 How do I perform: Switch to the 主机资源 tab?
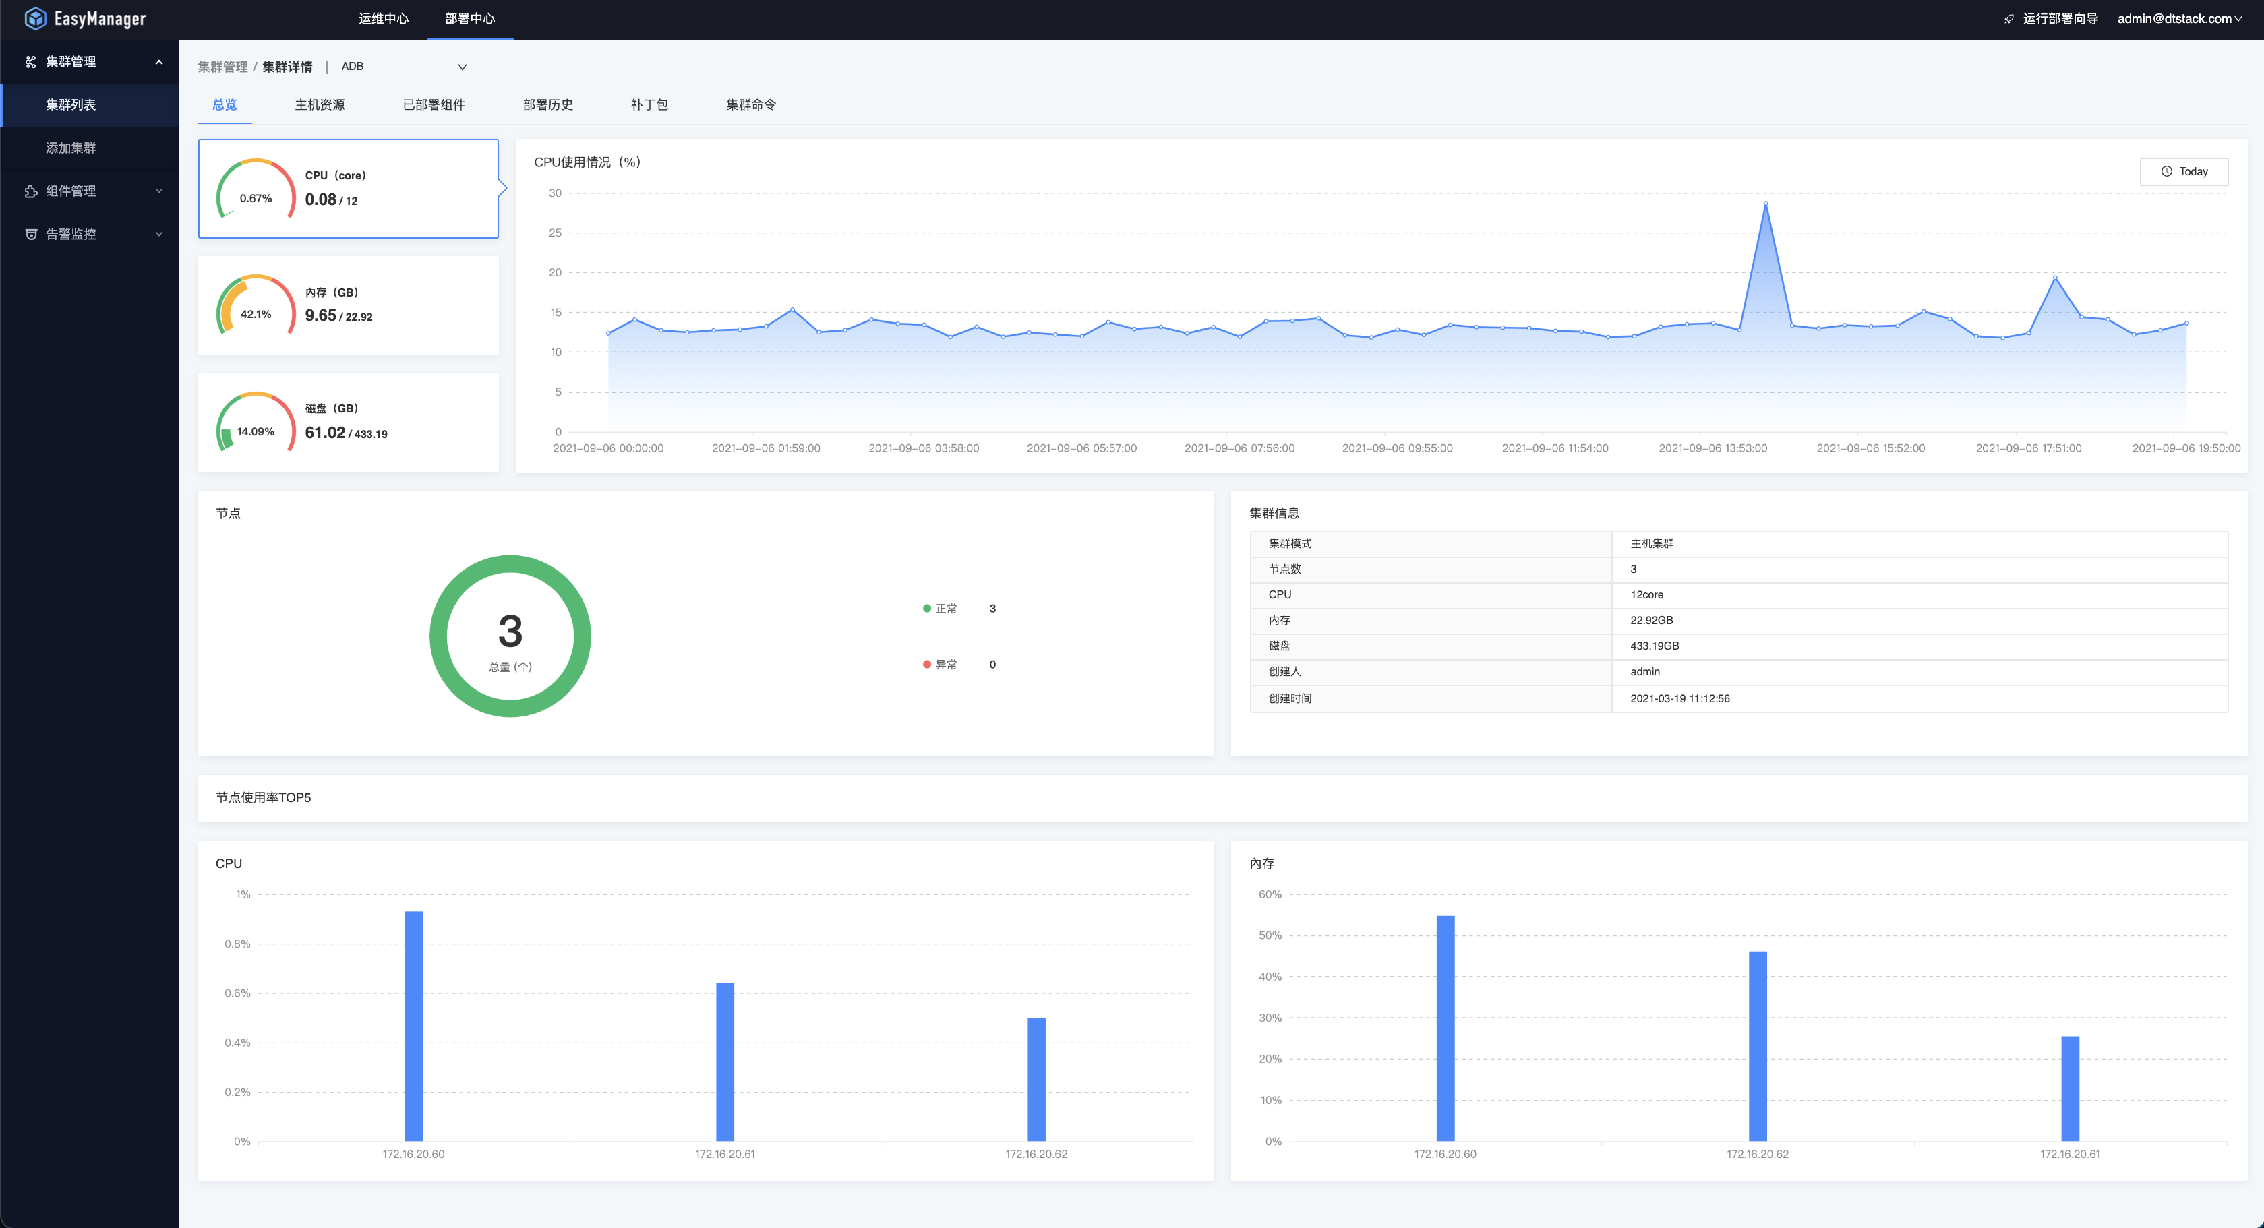(319, 104)
